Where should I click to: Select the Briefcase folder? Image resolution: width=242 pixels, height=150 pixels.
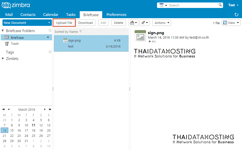pos(26,38)
